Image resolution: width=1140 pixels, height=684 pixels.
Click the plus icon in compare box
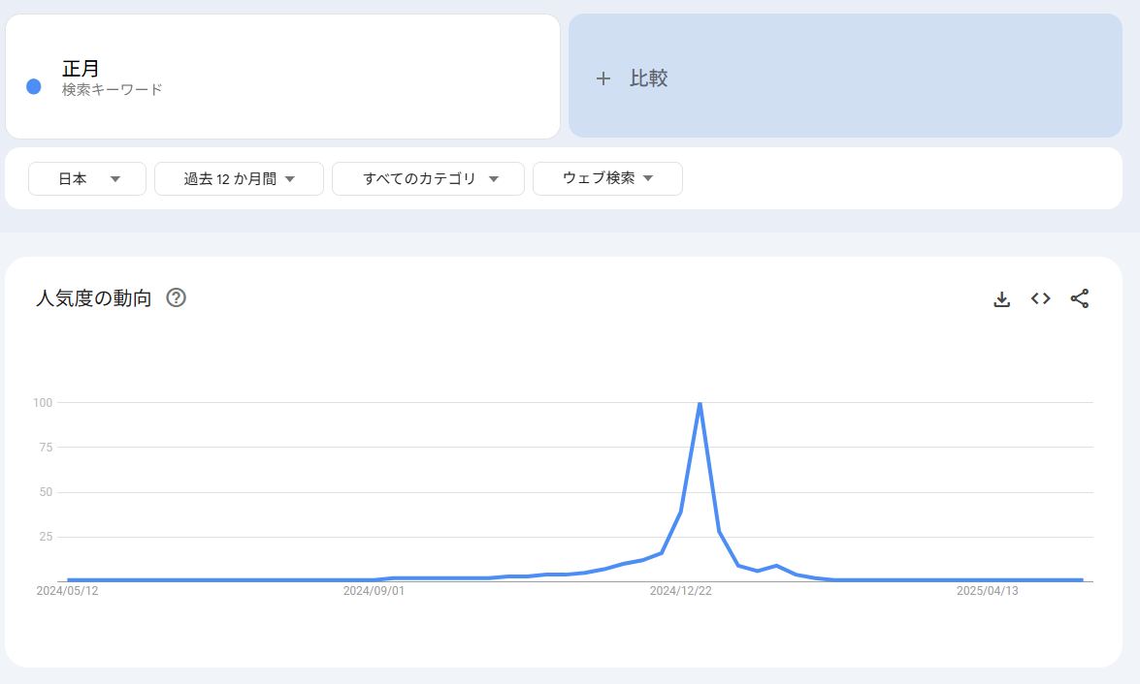point(603,78)
